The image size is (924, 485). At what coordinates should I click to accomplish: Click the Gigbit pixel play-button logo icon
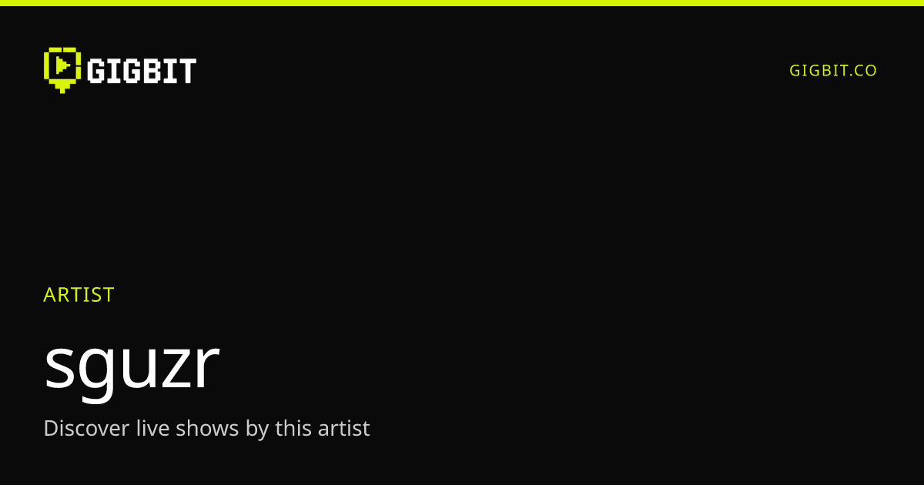click(x=62, y=70)
